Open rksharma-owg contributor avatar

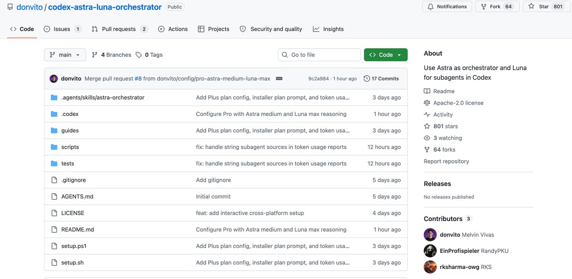coord(430,267)
